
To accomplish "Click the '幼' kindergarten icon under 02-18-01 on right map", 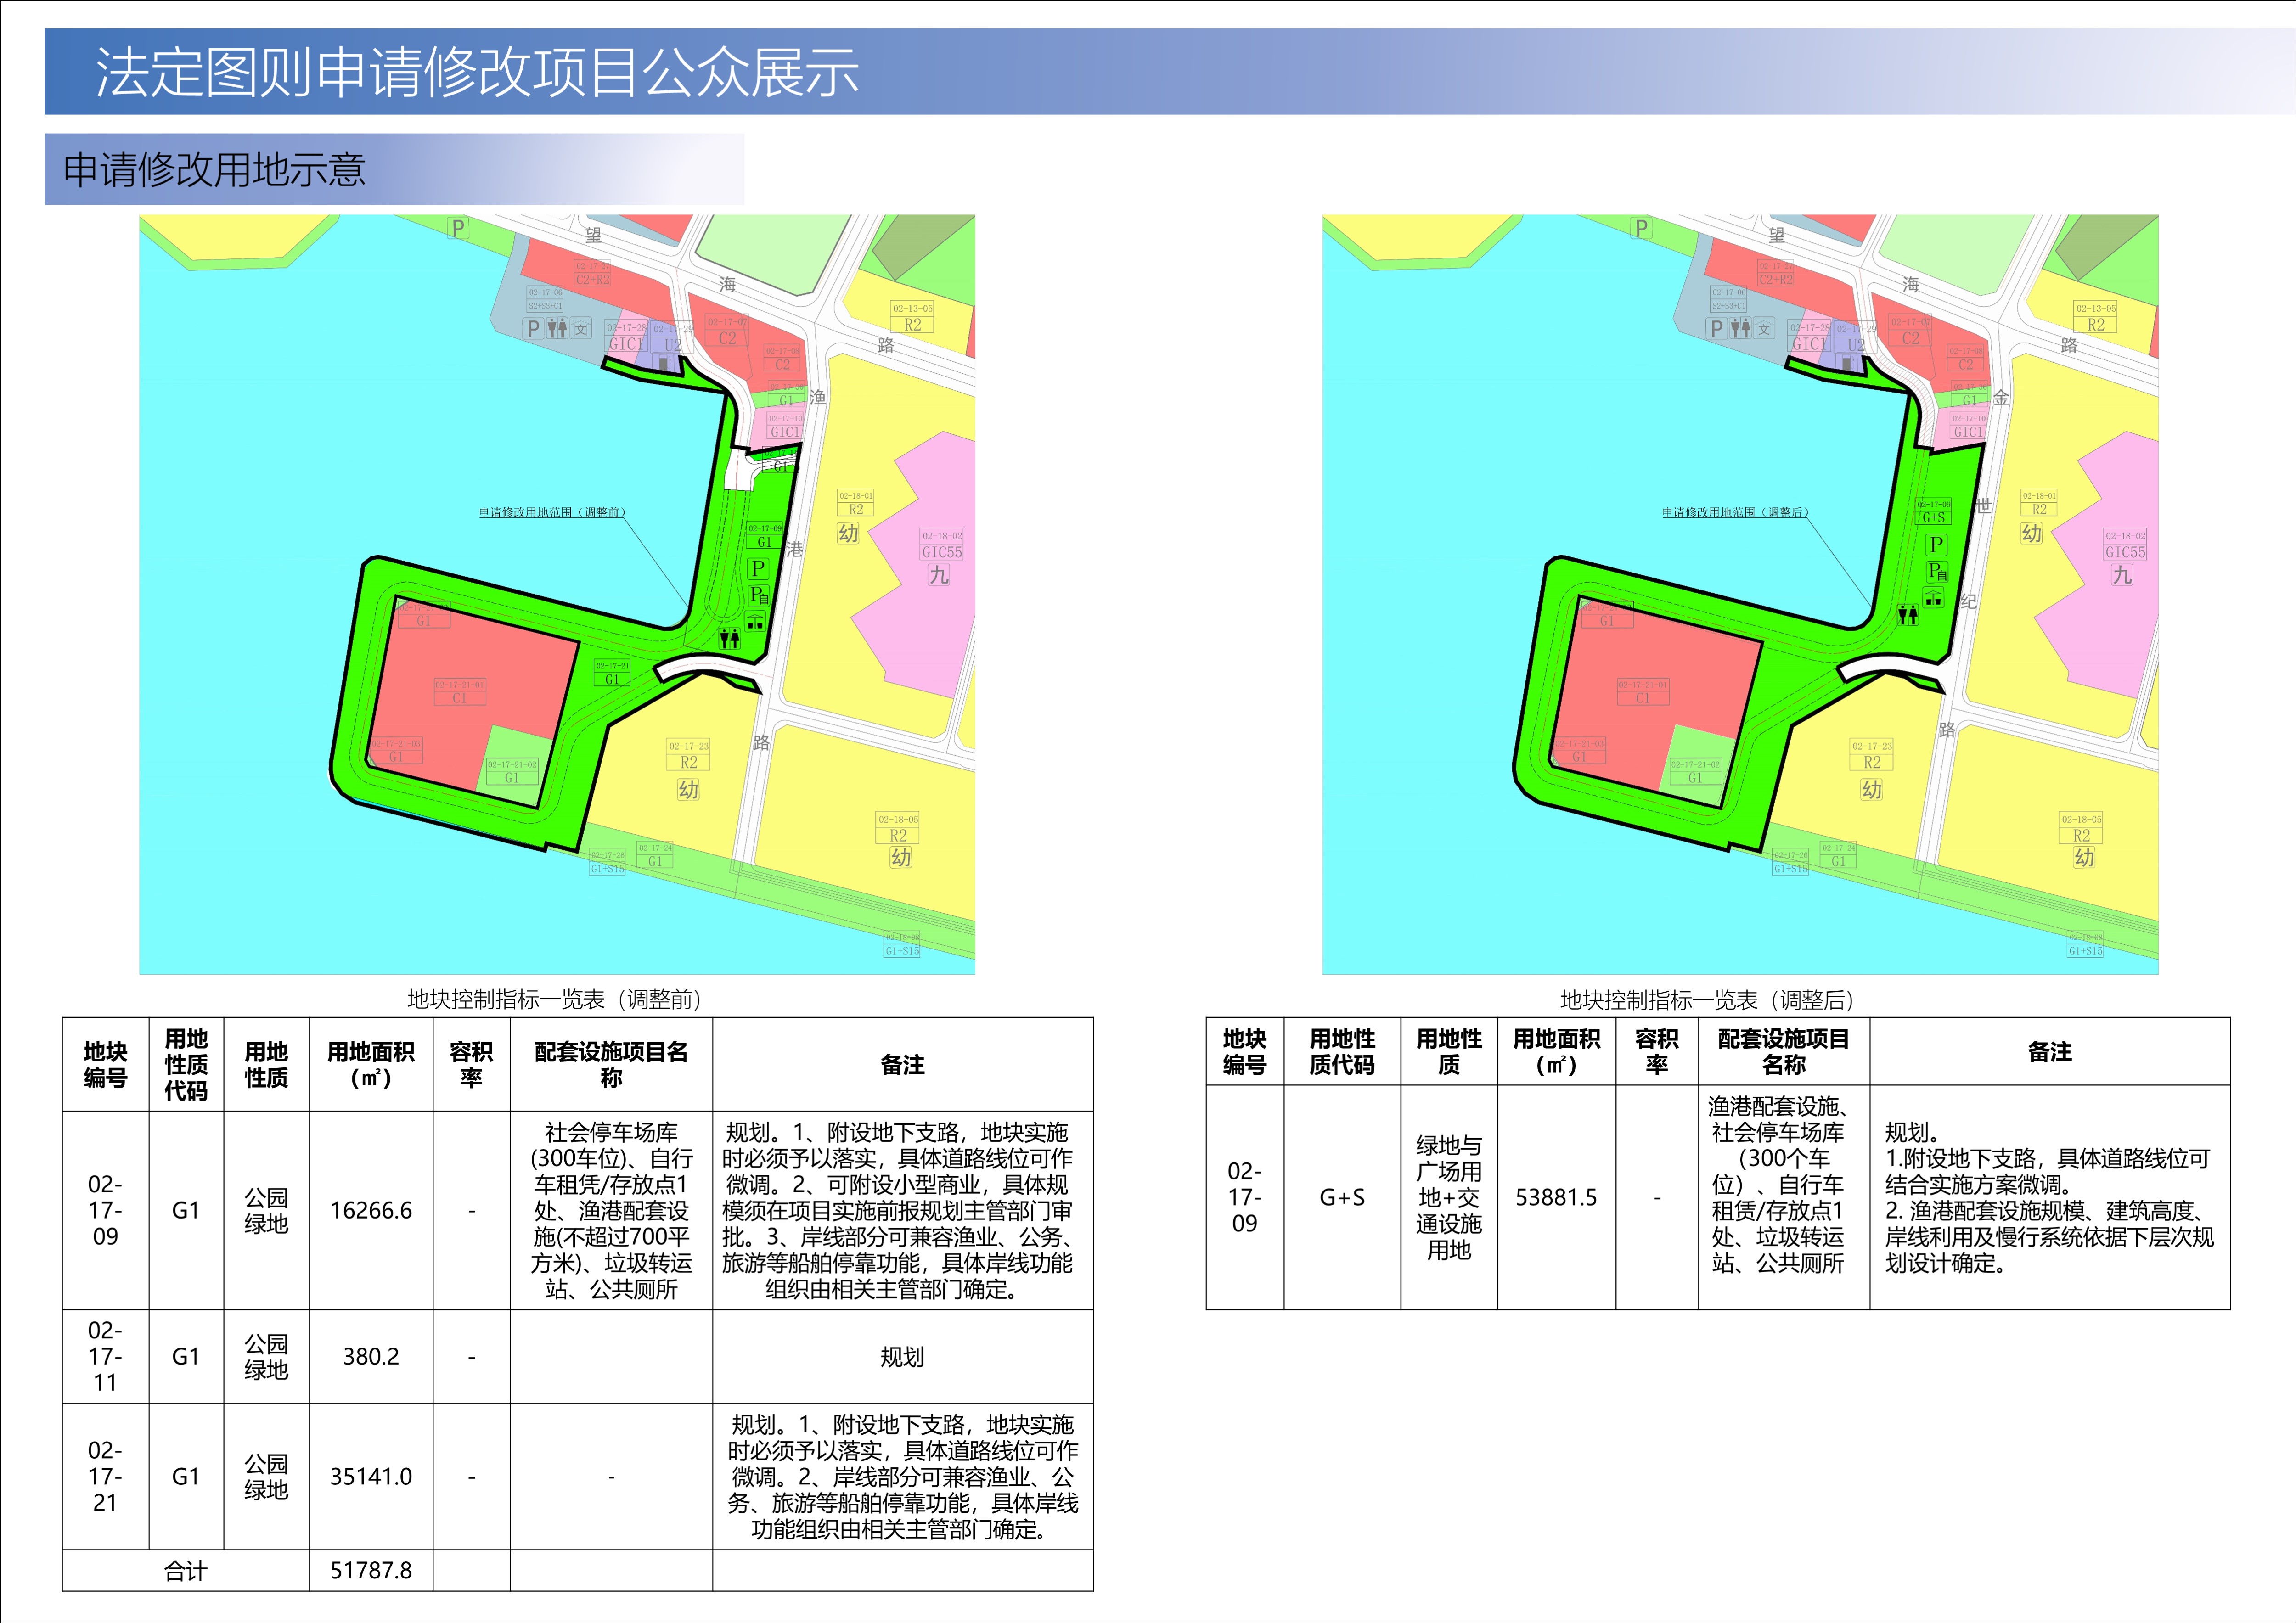I will pyautogui.click(x=2031, y=533).
